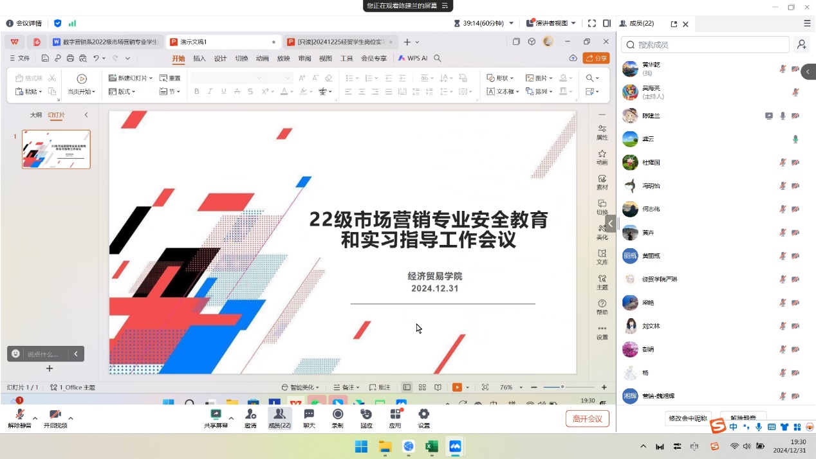This screenshot has width=816, height=459.
Task: Unmute microphone with 解除静音
Action: point(19,417)
